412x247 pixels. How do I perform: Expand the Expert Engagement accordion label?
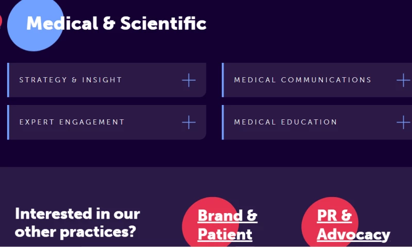72,122
